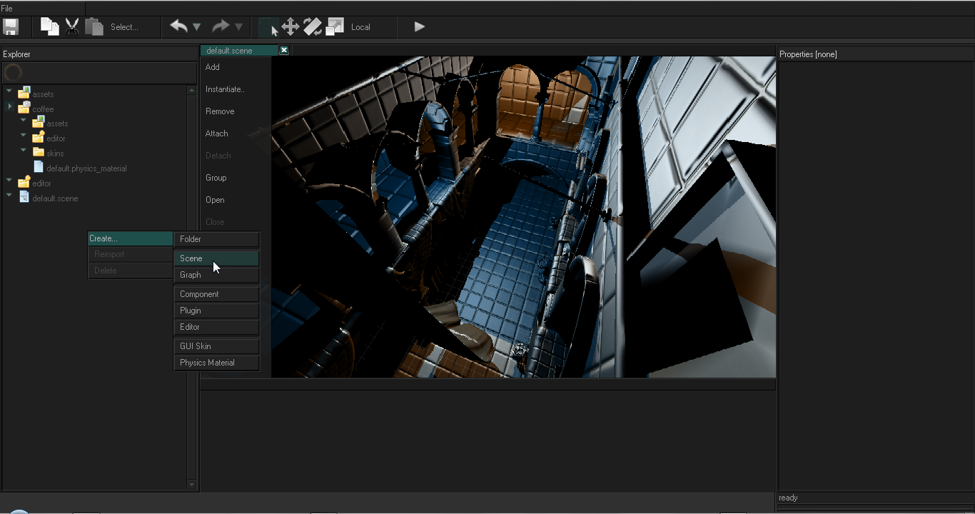The height and width of the screenshot is (514, 975).
Task: Click the Cut scissors icon
Action: click(x=72, y=27)
